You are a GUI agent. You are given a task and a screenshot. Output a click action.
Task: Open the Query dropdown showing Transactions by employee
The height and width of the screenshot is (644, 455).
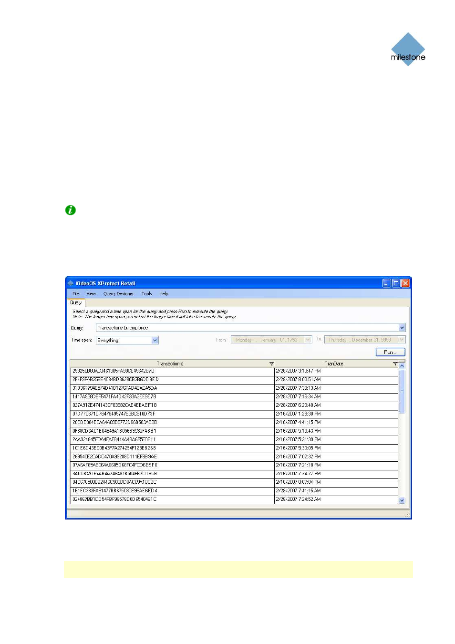coord(402,328)
